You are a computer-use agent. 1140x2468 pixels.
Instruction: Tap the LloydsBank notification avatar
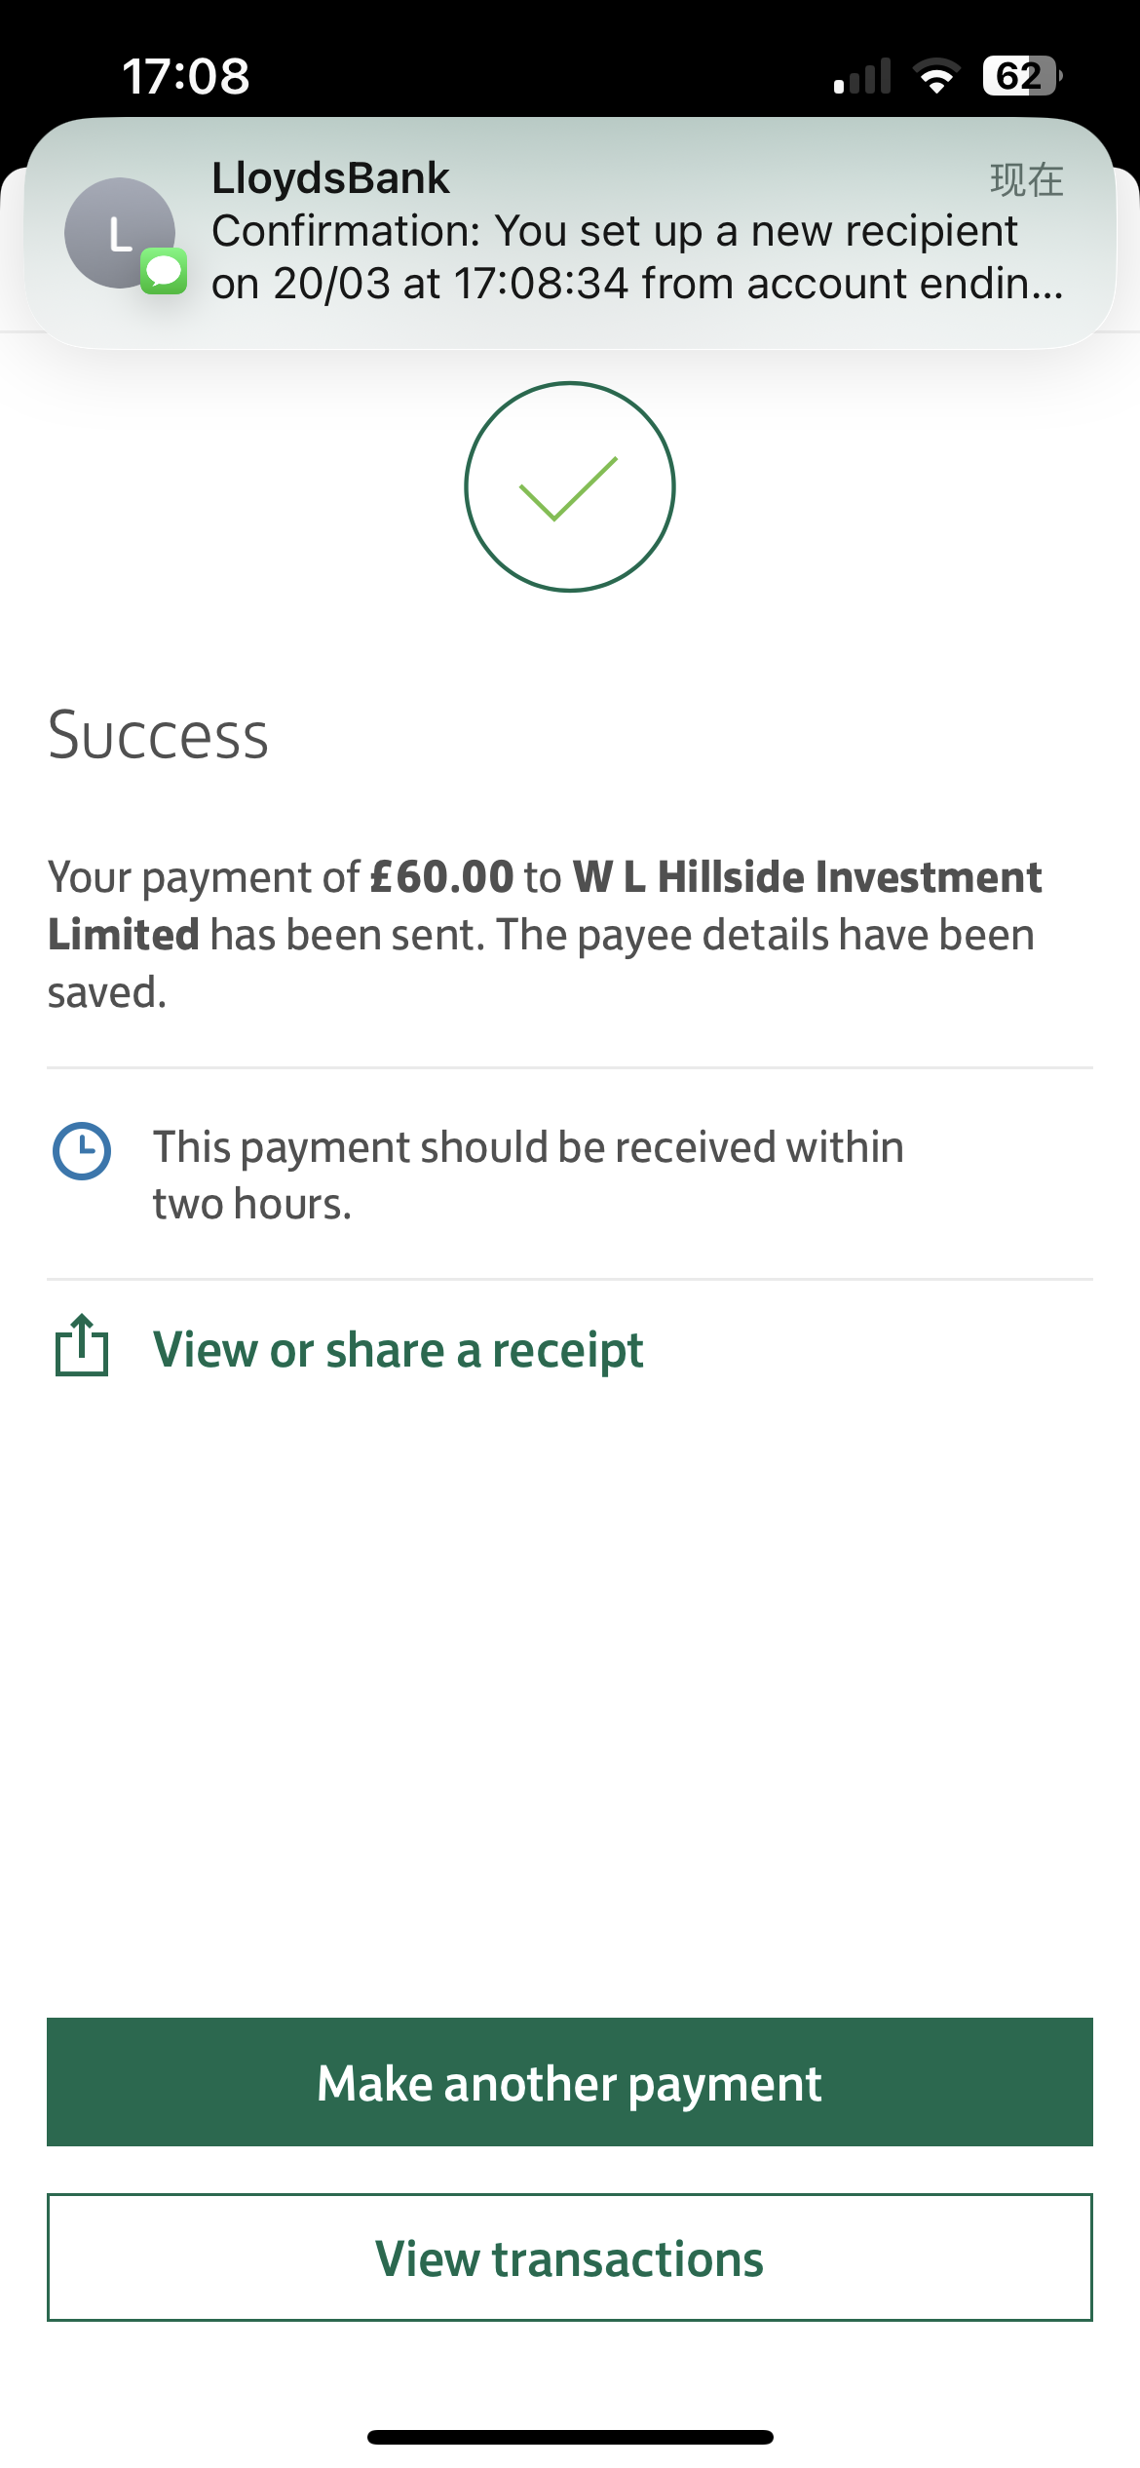click(119, 233)
